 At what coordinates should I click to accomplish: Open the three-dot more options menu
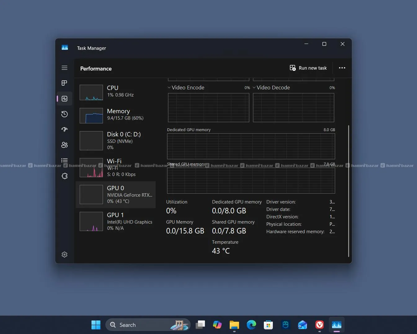pos(342,68)
